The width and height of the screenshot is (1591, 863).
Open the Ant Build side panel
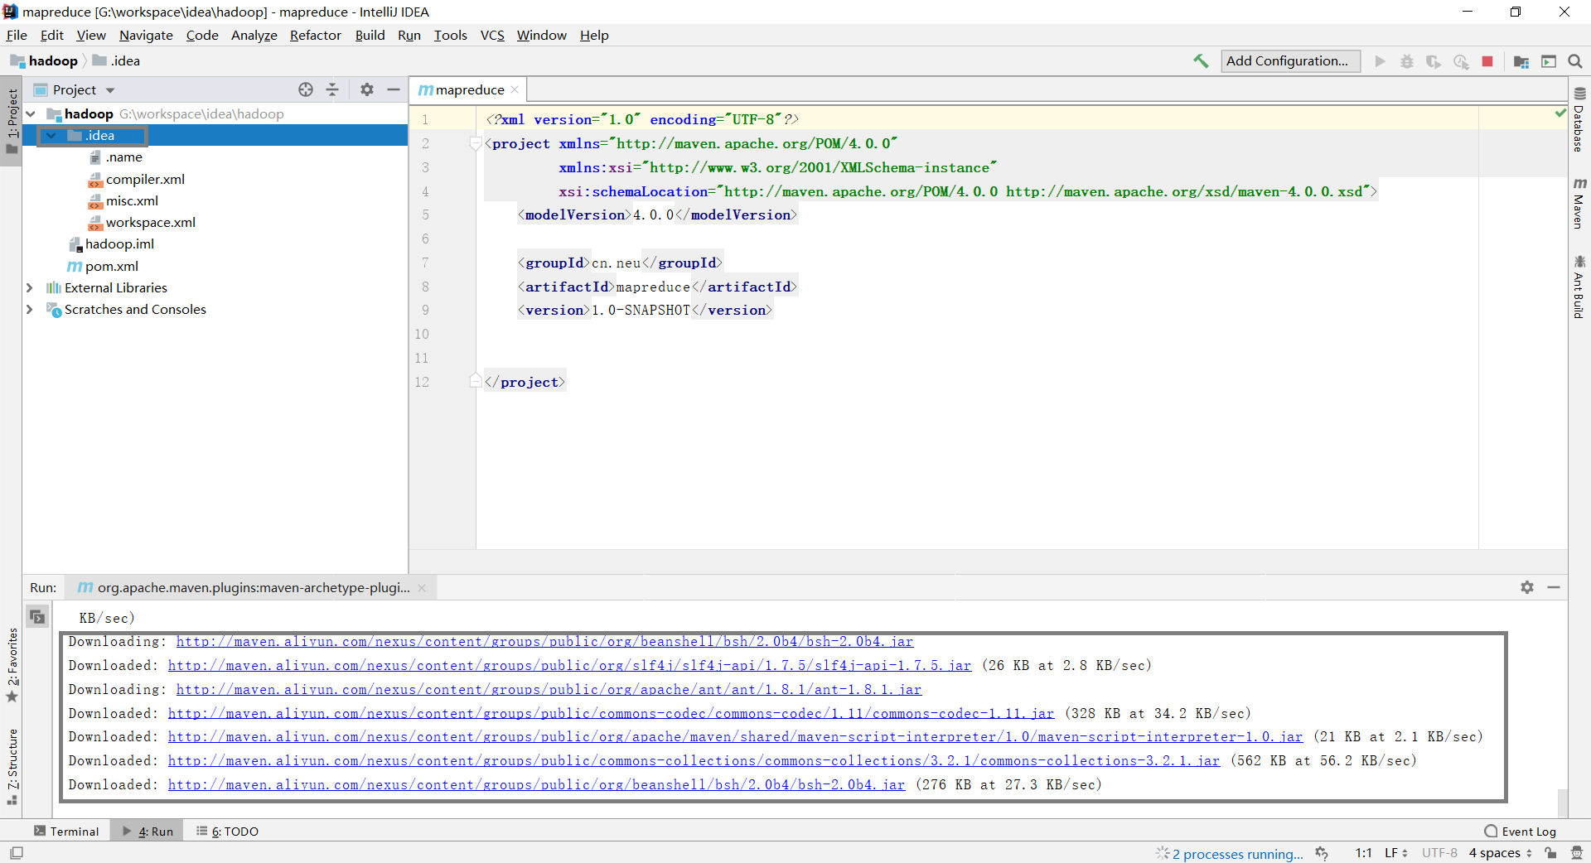[x=1579, y=287]
